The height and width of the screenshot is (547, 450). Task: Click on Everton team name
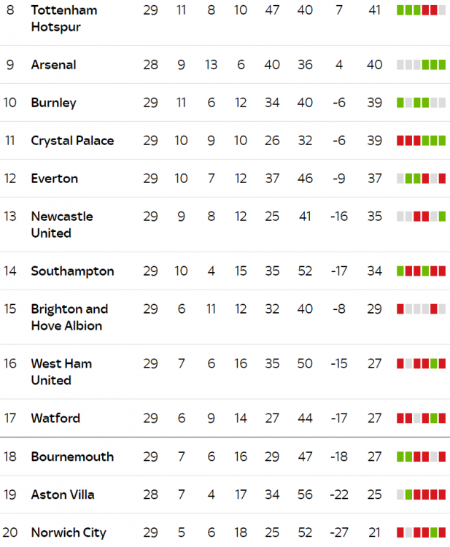point(55,179)
